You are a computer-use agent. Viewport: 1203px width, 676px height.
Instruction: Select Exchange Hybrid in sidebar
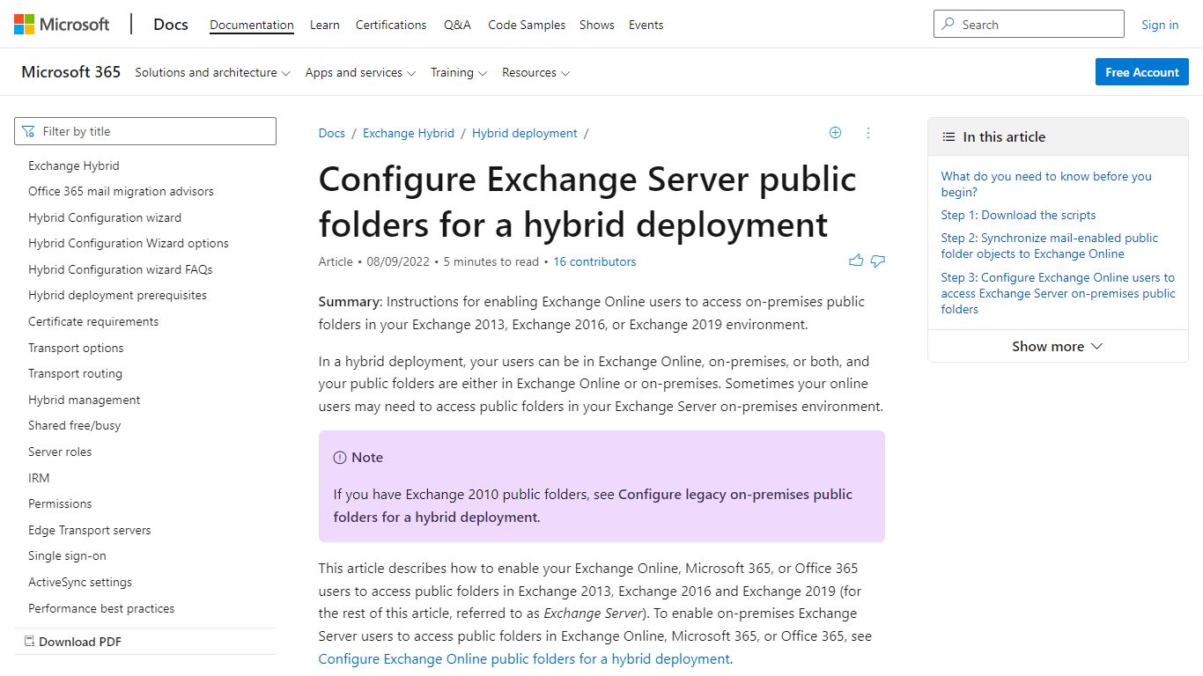pos(74,165)
